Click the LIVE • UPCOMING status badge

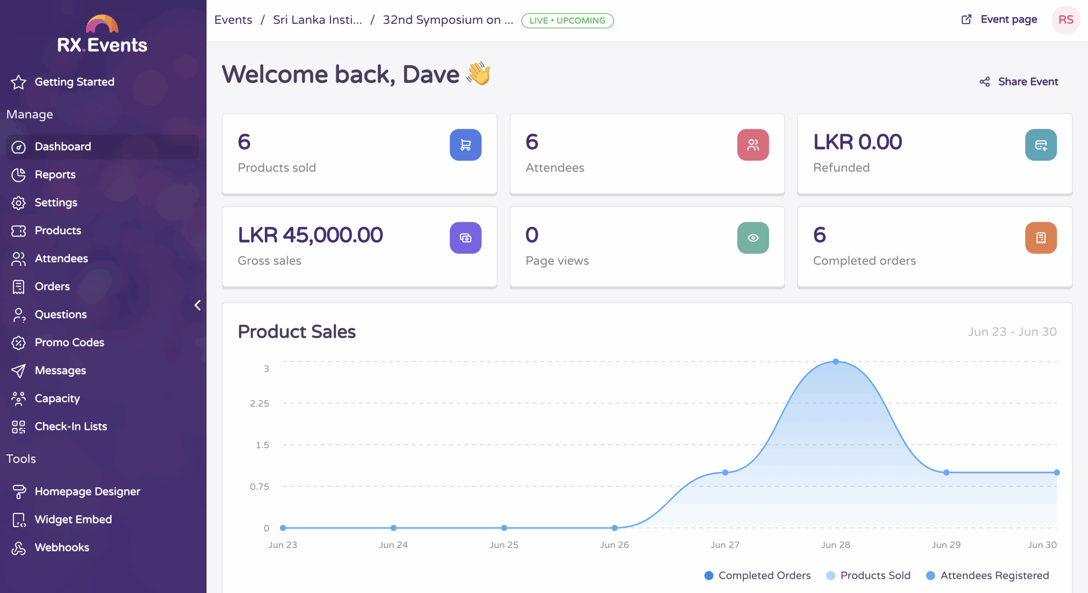tap(567, 20)
